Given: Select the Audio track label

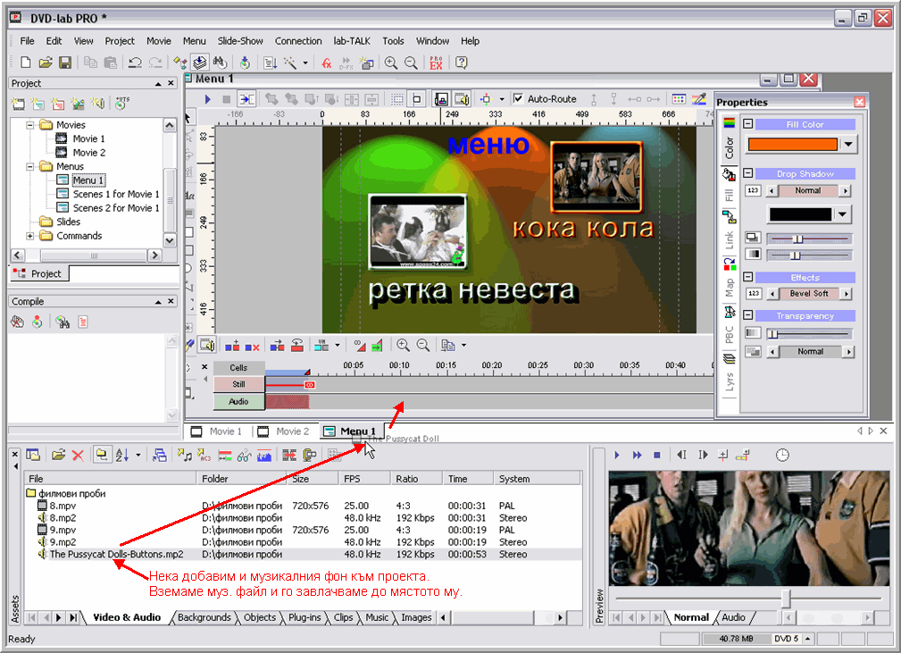Looking at the screenshot, I should point(238,401).
